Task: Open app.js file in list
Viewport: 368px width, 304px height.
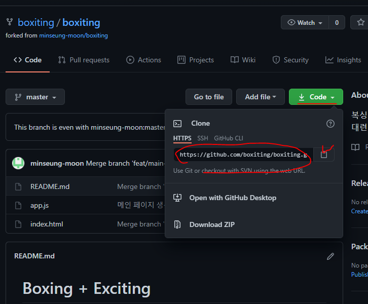Action: point(40,206)
